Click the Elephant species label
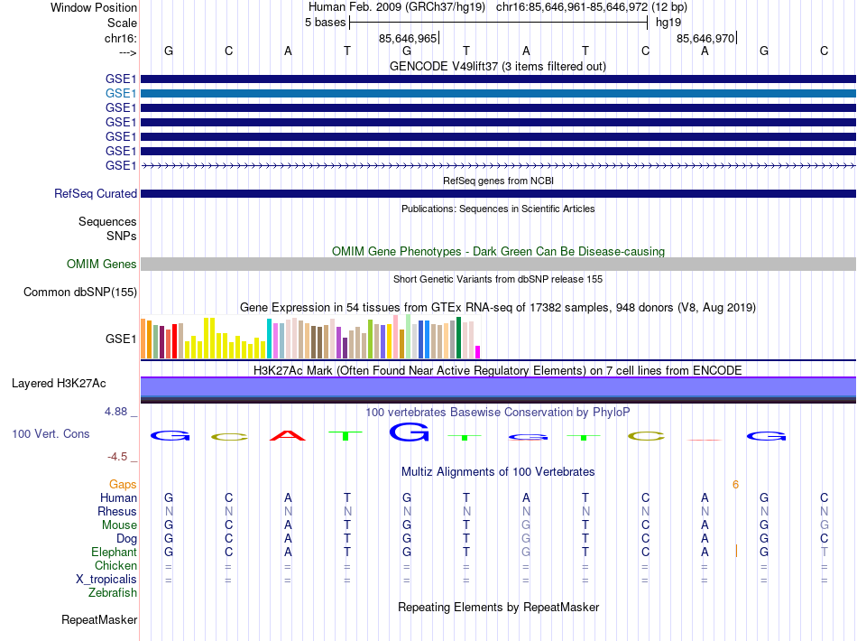This screenshot has height=641, width=857. point(115,552)
